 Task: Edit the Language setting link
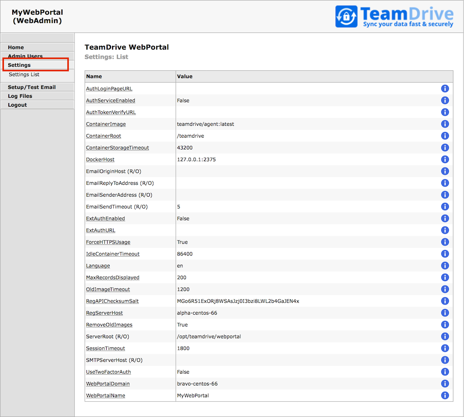click(x=98, y=266)
